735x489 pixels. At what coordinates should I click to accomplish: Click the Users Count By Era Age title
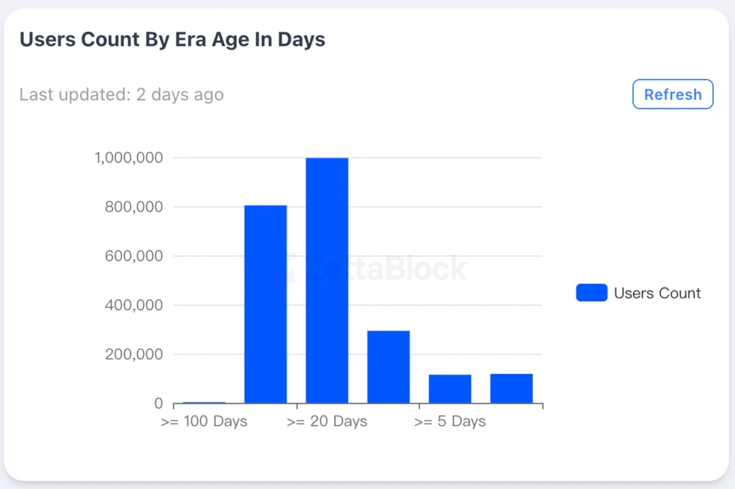coord(172,39)
